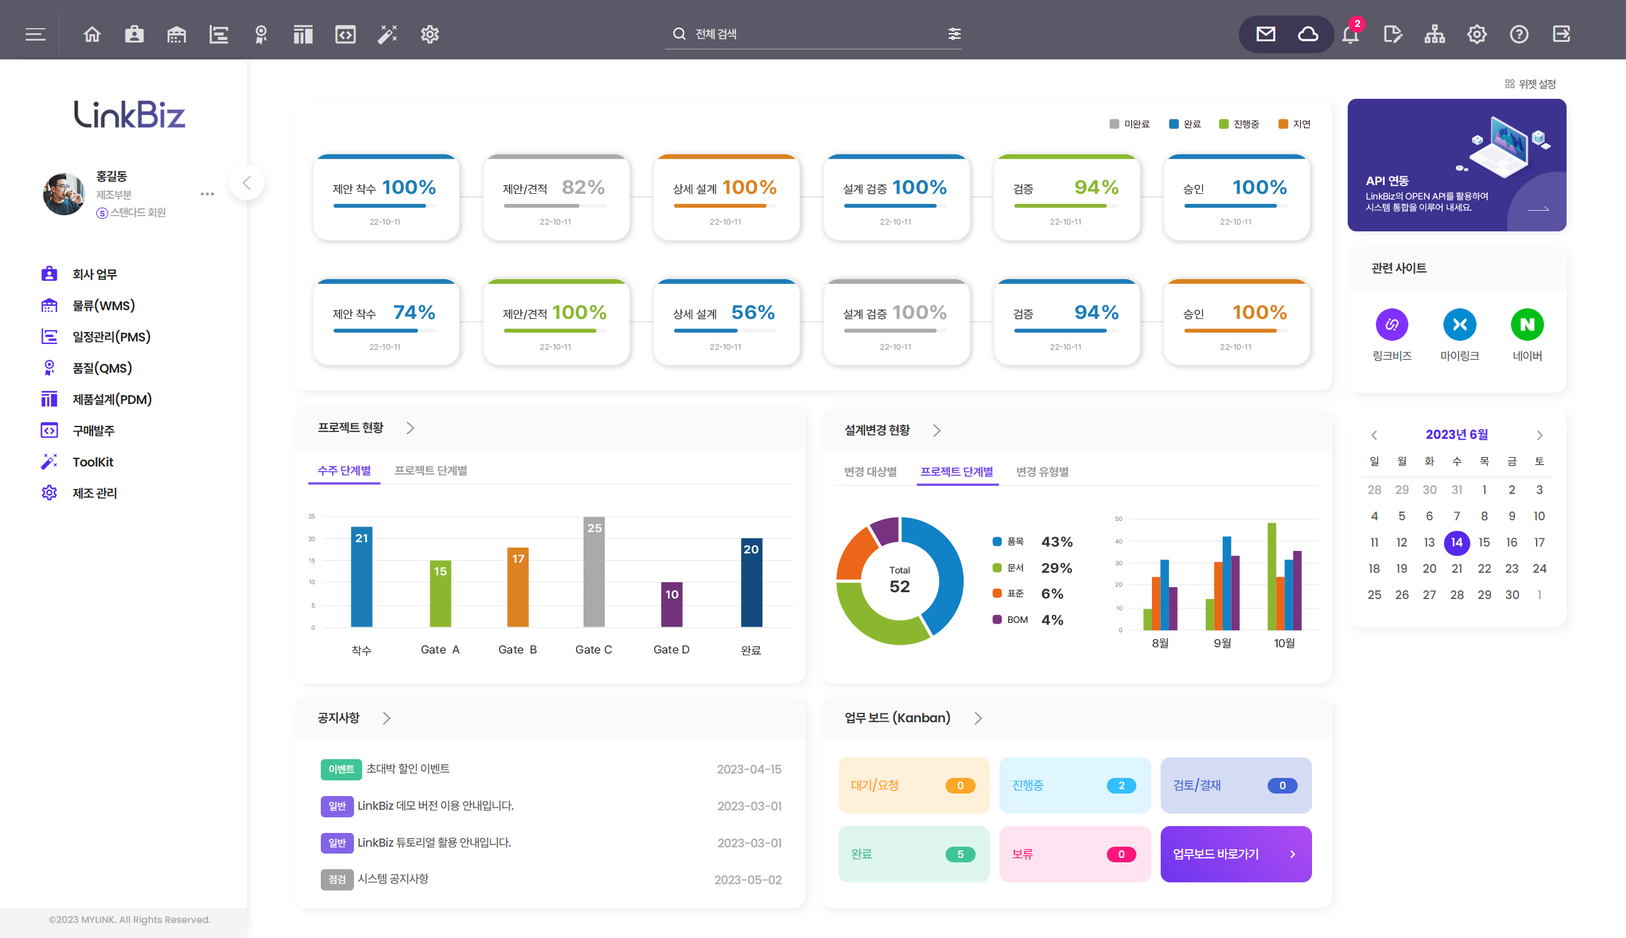The image size is (1626, 938).
Task: Collapse the left sidebar with arrow button
Action: [x=247, y=184]
